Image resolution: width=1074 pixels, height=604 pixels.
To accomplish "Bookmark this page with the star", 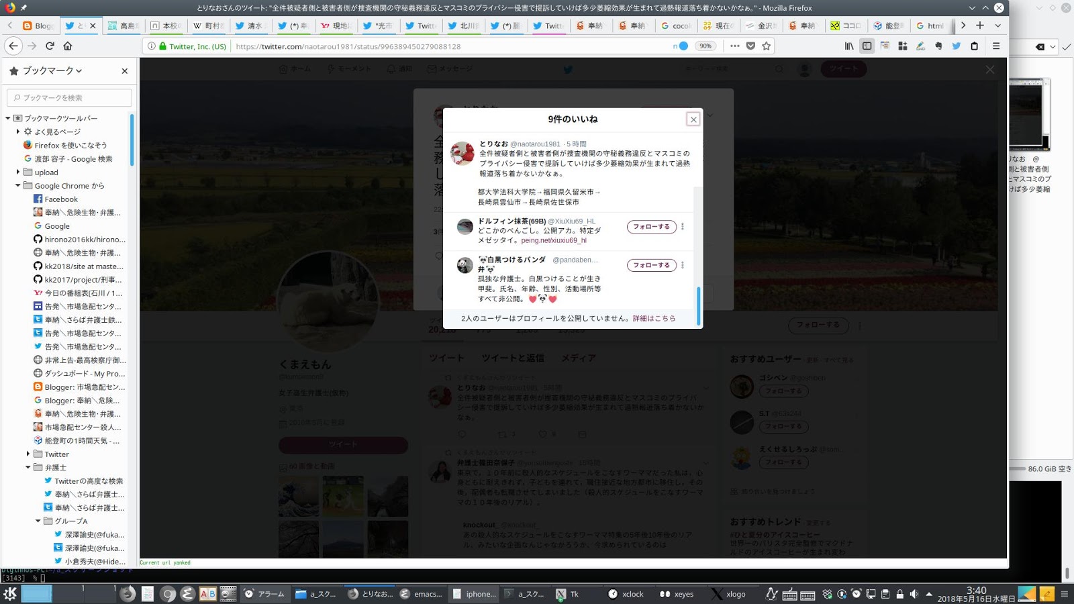I will 767,46.
